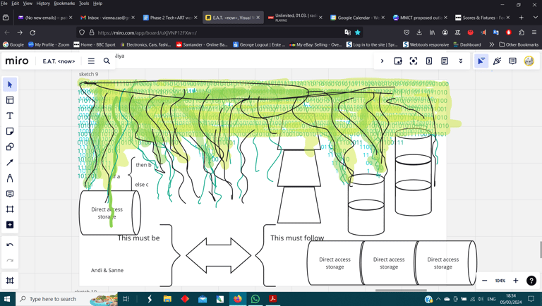The image size is (542, 306).
Task: Select the Miro cursor select tool
Action: [x=10, y=85]
